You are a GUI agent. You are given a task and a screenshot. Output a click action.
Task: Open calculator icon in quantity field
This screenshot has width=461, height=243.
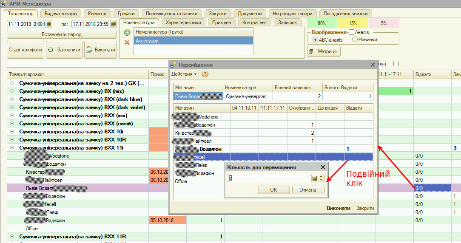[315, 178]
